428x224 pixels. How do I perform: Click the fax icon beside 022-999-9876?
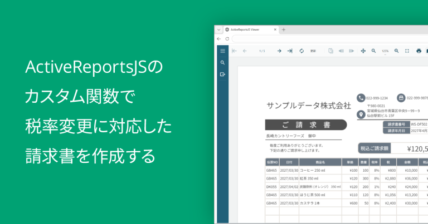pos(401,98)
